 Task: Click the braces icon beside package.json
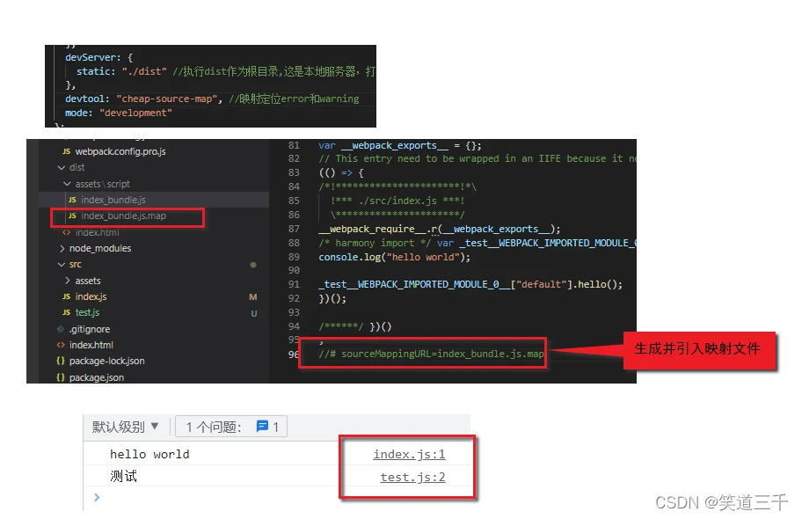pos(61,377)
